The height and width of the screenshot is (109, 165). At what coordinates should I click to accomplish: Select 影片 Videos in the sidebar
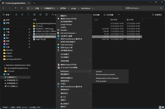click(x=6, y=44)
